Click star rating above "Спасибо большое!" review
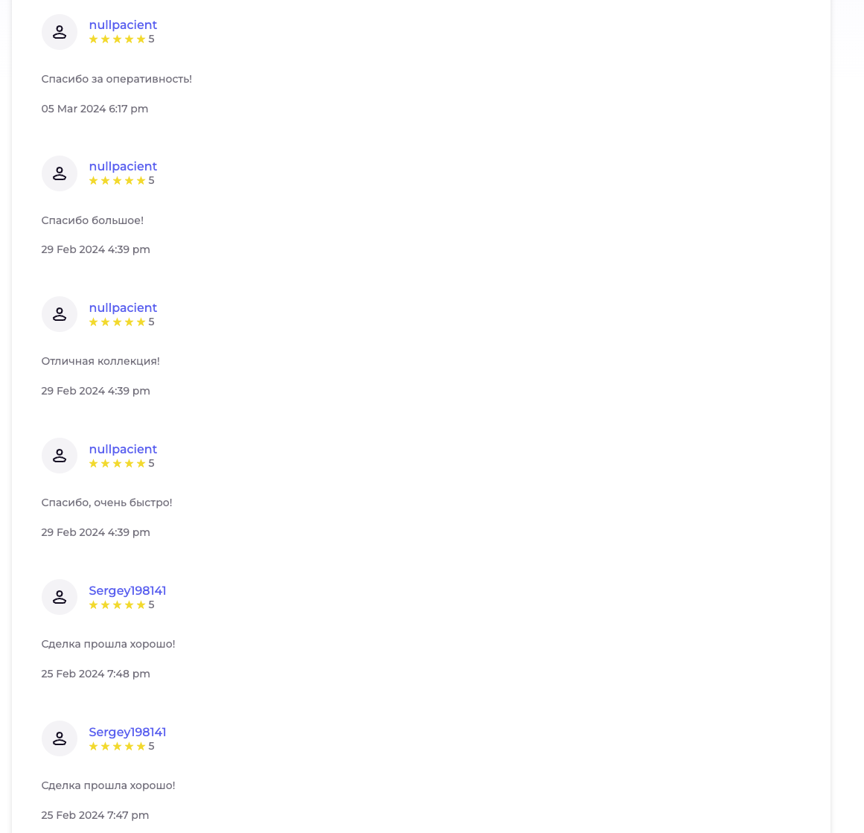Viewport: 864px width, 833px height. [x=118, y=181]
